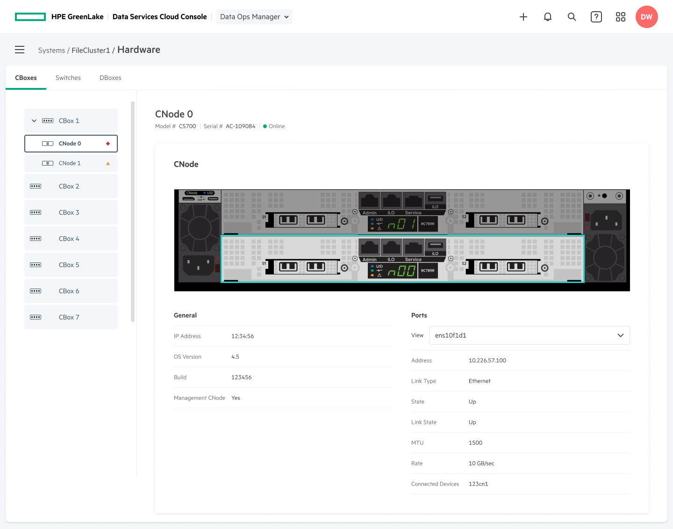
Task: Click the CBox 6 chassis icon
Action: 36,291
